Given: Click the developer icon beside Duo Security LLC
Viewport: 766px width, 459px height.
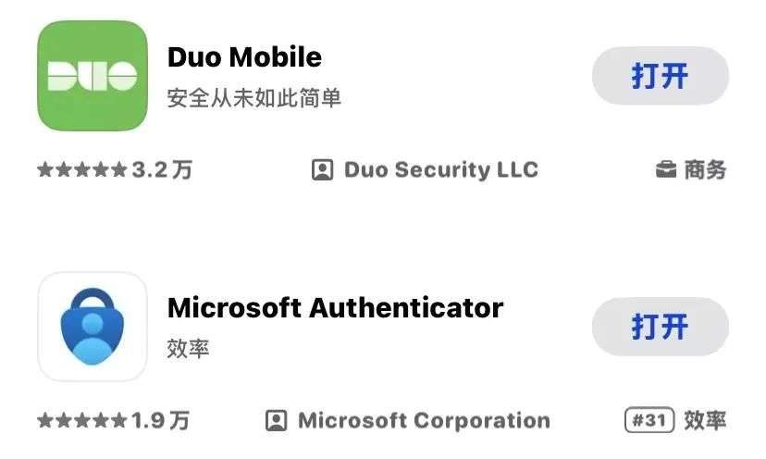Looking at the screenshot, I should pyautogui.click(x=323, y=170).
